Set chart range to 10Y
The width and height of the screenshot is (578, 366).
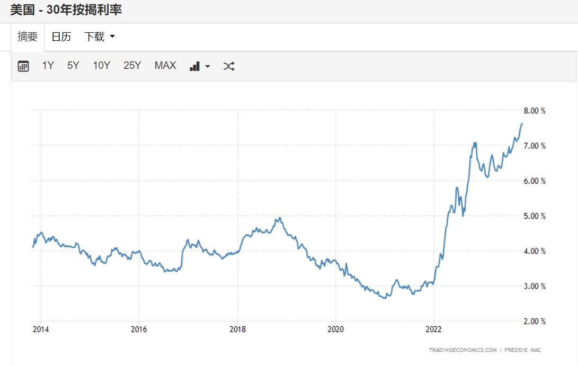pos(101,66)
